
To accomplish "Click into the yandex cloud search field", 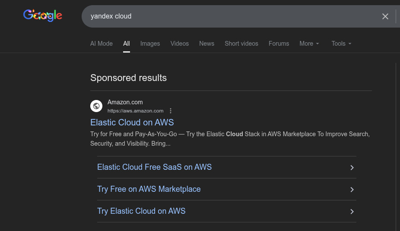I will click(x=229, y=16).
